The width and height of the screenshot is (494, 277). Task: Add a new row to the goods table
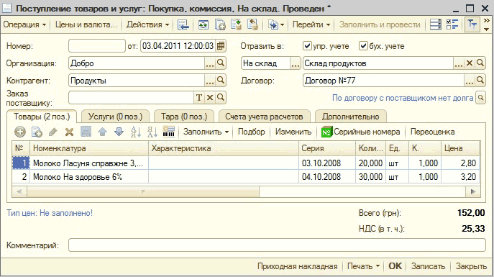[20, 132]
